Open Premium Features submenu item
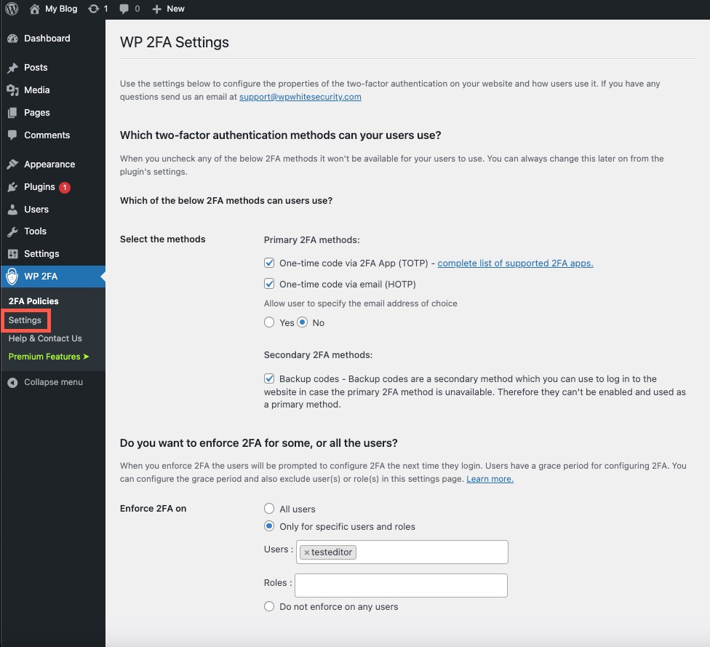 pos(48,357)
